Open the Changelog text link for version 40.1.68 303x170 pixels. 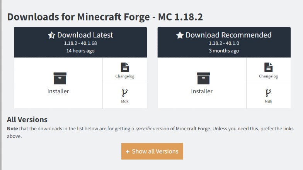point(125,76)
